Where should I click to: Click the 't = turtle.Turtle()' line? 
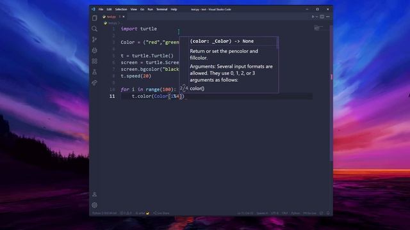pos(147,56)
